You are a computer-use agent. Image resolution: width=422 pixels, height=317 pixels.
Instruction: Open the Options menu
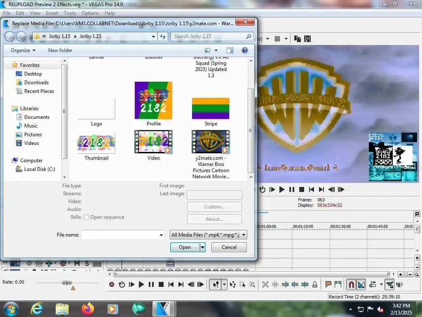click(90, 13)
